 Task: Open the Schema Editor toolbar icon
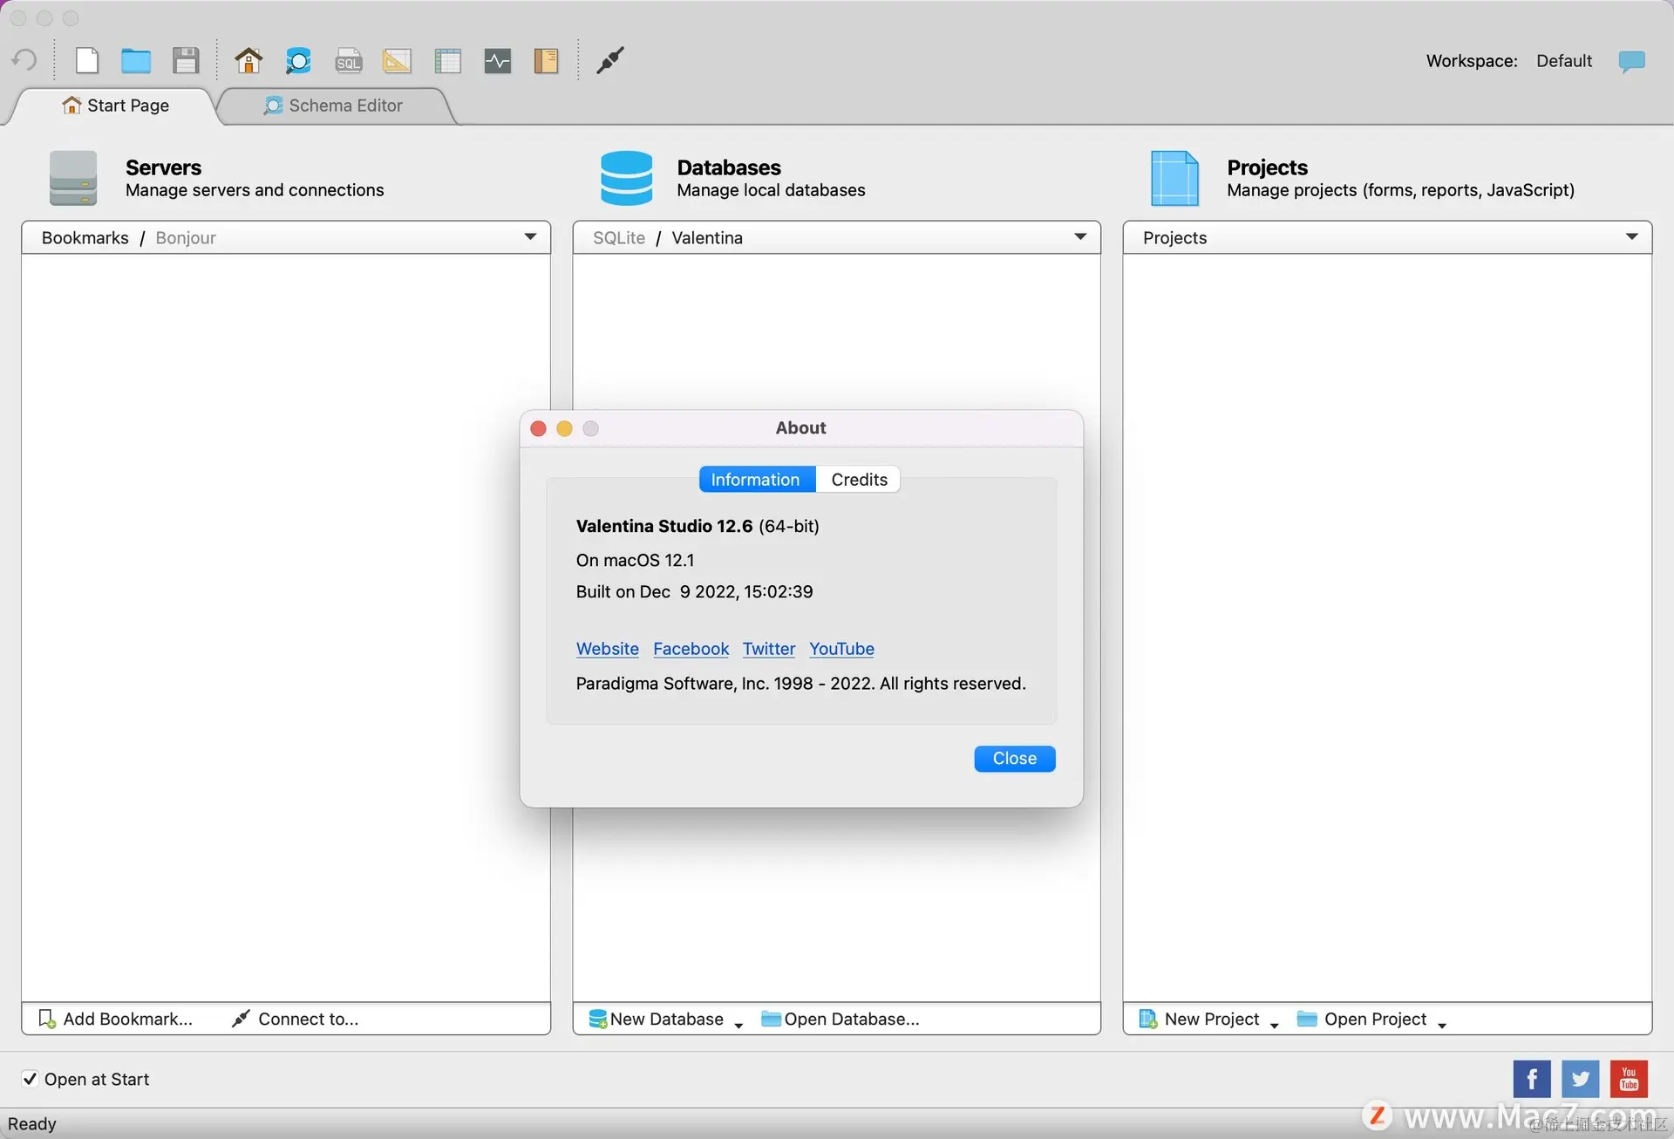tap(298, 60)
